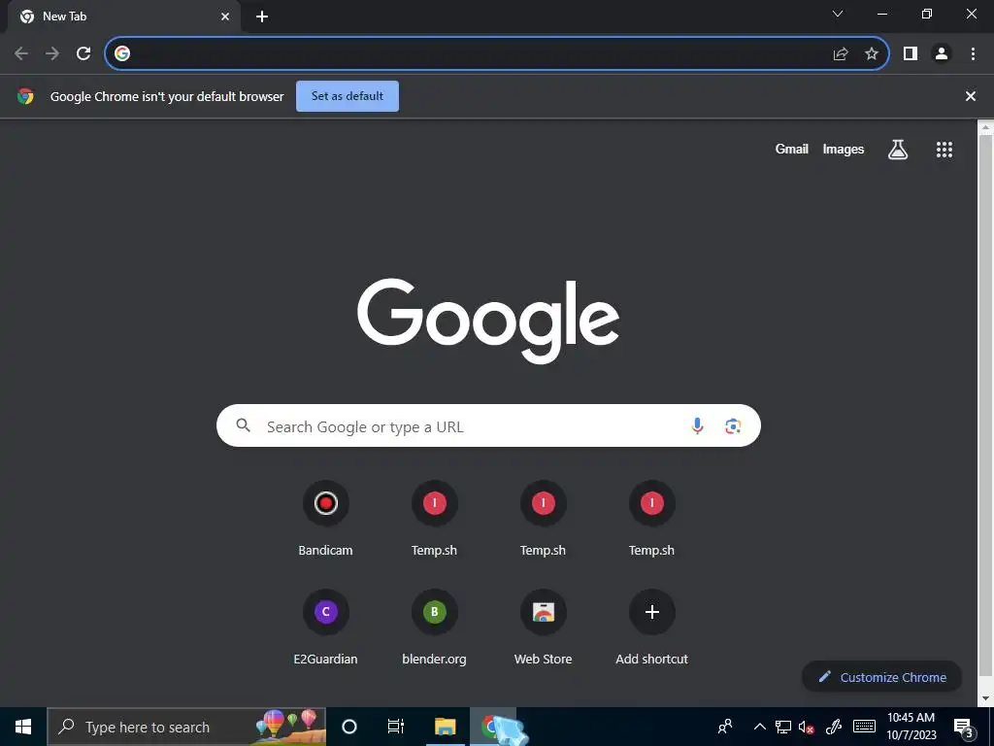Open the blender.org shortcut

point(434,628)
